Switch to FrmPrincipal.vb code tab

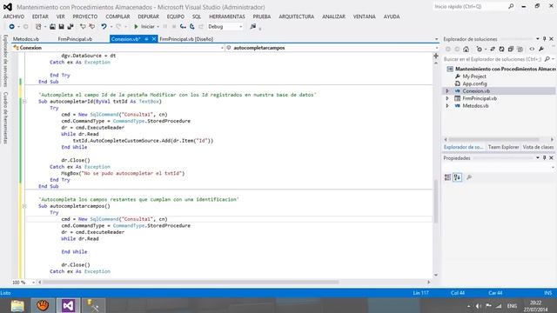pos(75,39)
